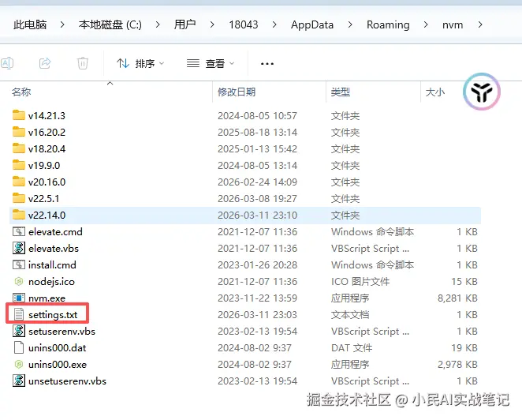Sort by 修改日期 column header
Image resolution: width=522 pixels, height=420 pixels.
[237, 92]
